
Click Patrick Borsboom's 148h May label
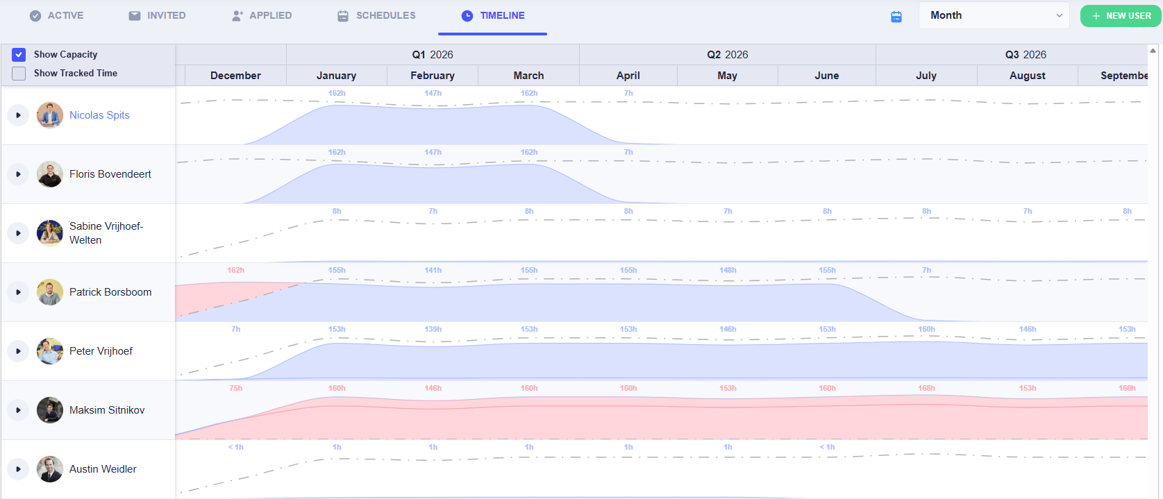[x=728, y=270]
